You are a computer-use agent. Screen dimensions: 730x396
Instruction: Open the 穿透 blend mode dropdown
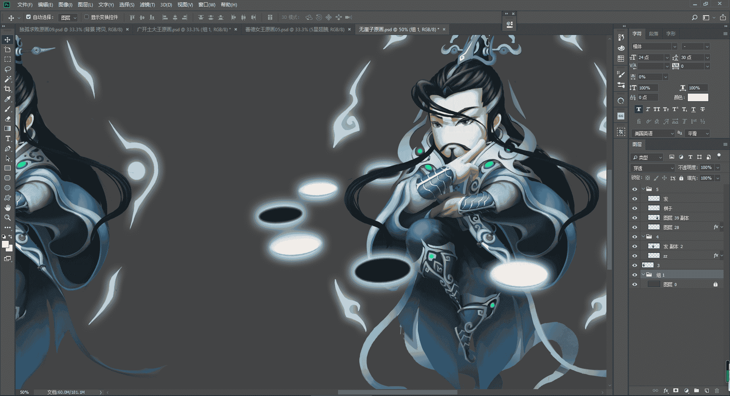tap(653, 168)
